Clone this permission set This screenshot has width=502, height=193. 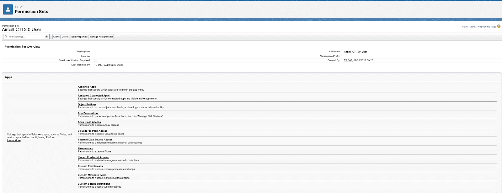pos(56,37)
